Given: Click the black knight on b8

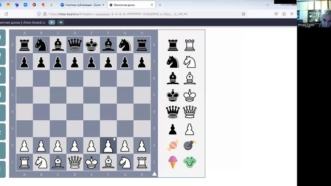Looking at the screenshot, I should pos(41,45).
